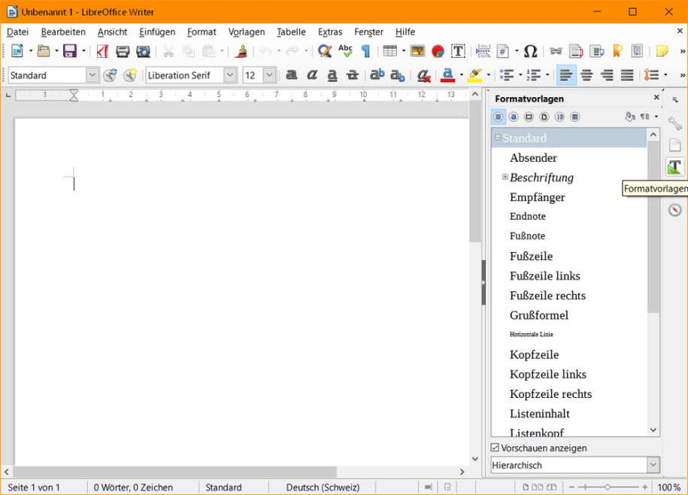This screenshot has height=495, width=688.
Task: Click Deutsch (Schweiz) language in status bar
Action: tap(323, 487)
